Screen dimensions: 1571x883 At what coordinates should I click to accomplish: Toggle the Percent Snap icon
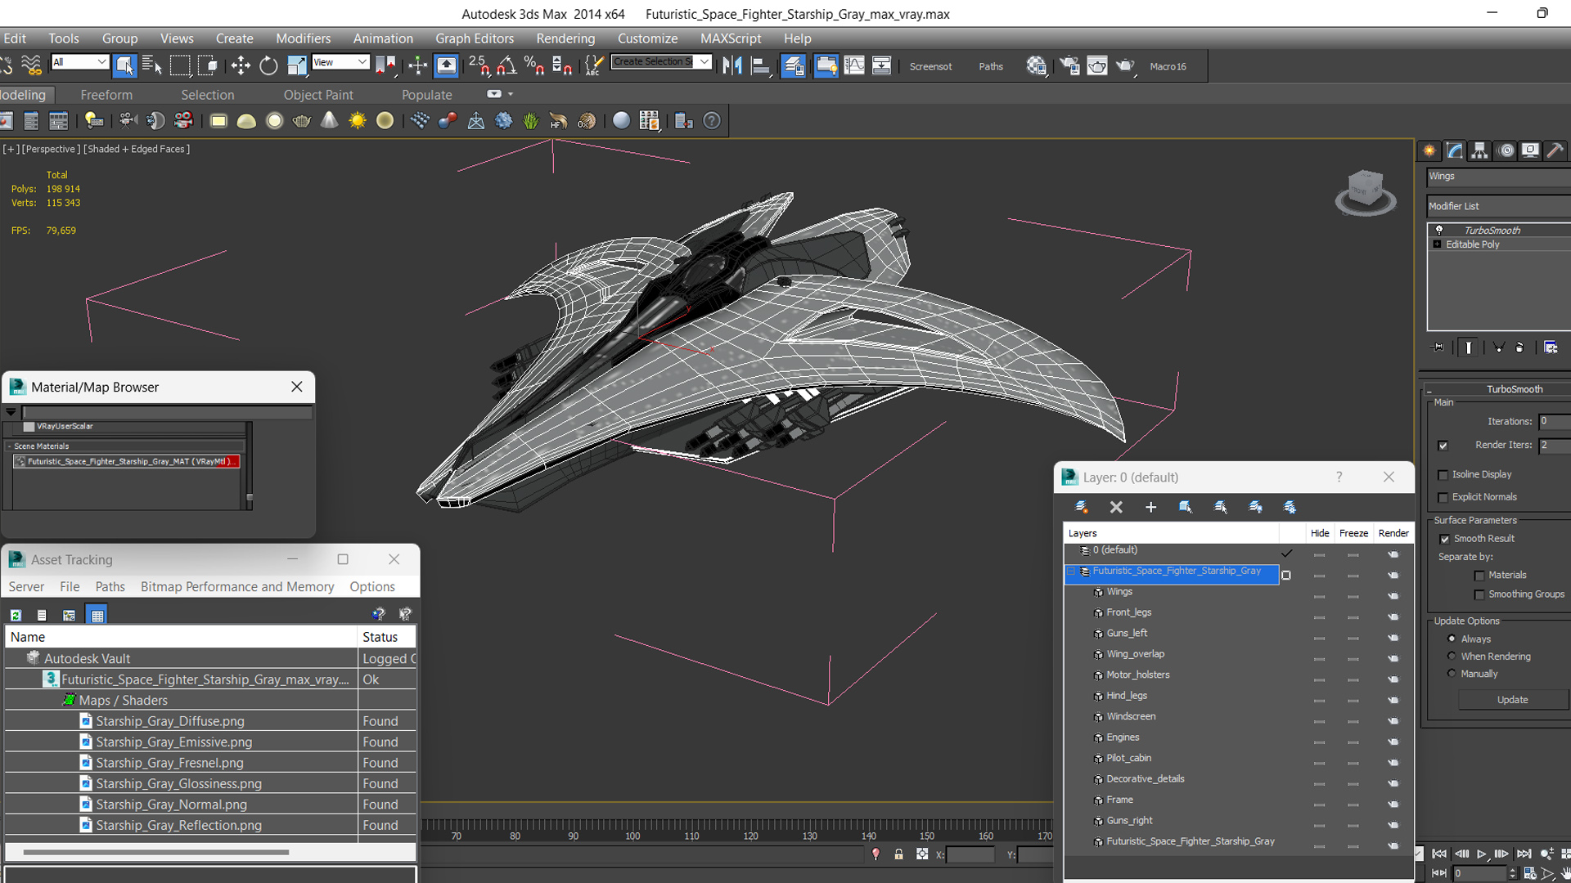[534, 65]
